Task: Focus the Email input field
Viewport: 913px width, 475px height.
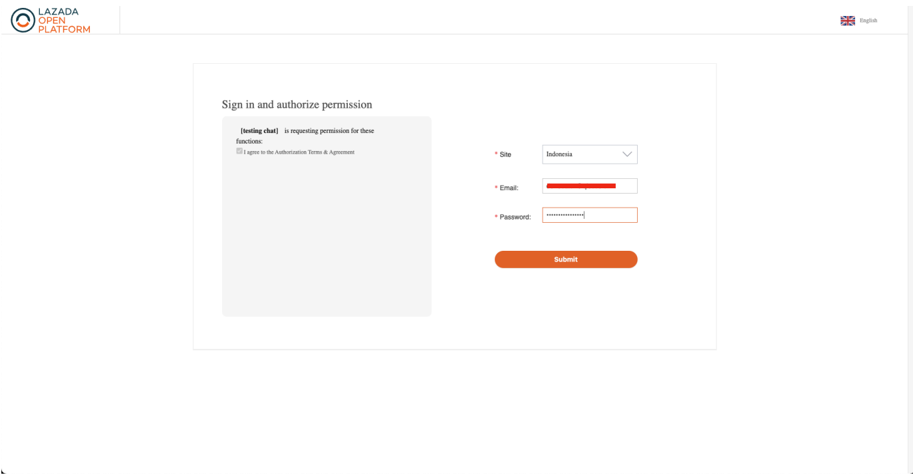Action: 589,186
